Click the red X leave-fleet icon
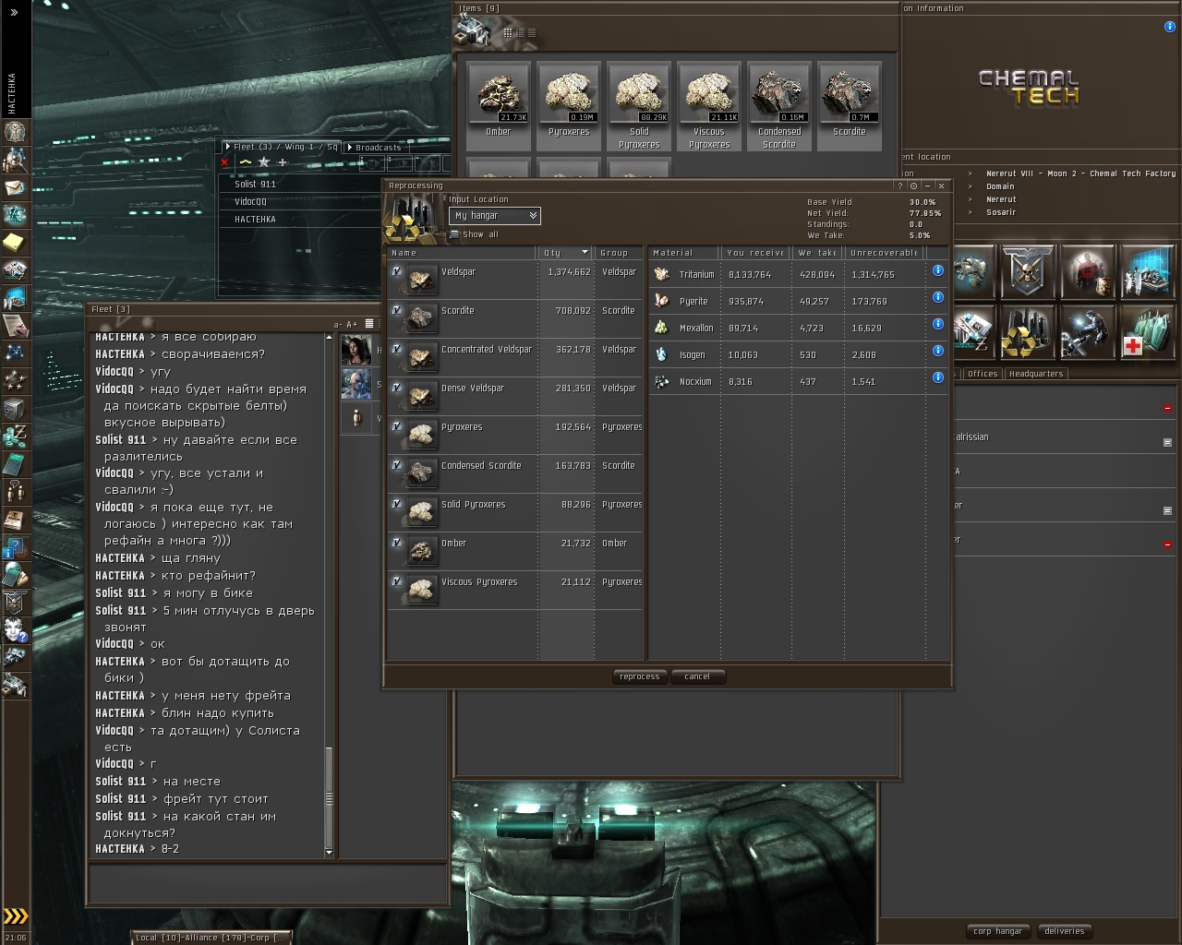This screenshot has height=945, width=1182. [224, 162]
